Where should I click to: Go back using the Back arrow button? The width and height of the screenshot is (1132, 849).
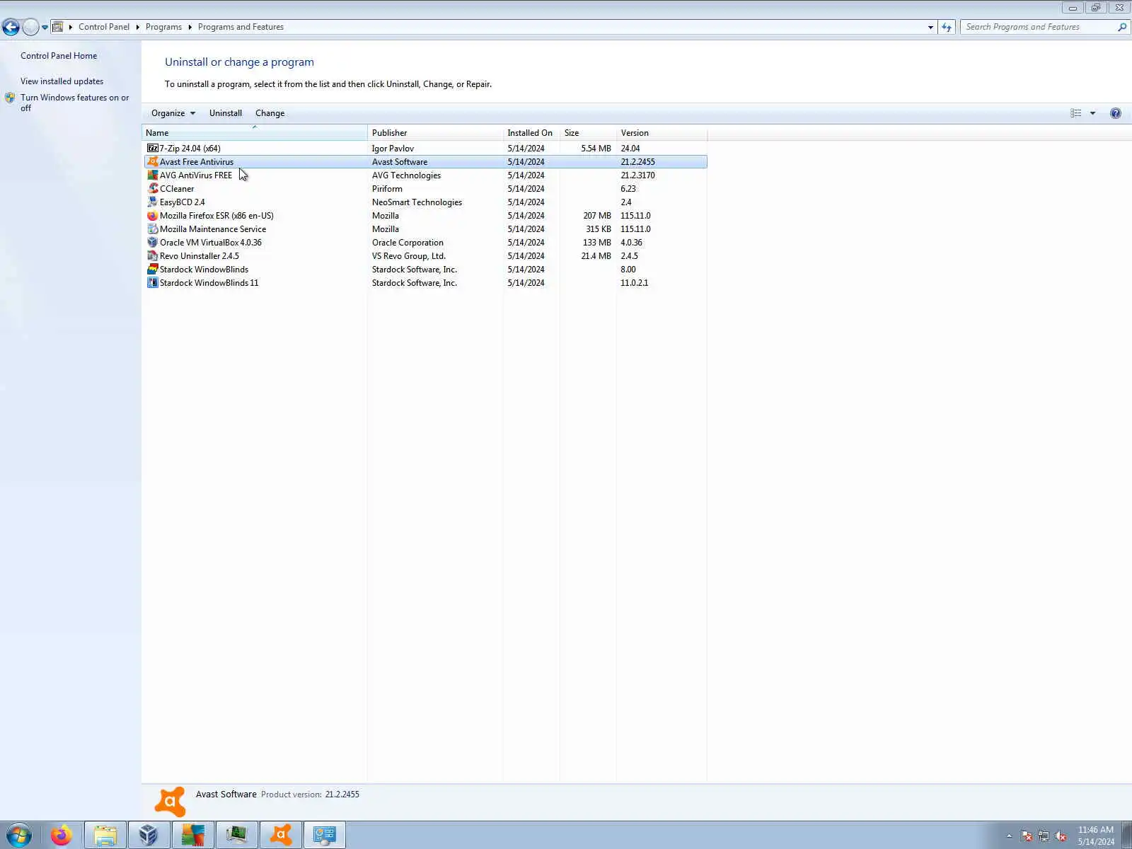click(11, 27)
